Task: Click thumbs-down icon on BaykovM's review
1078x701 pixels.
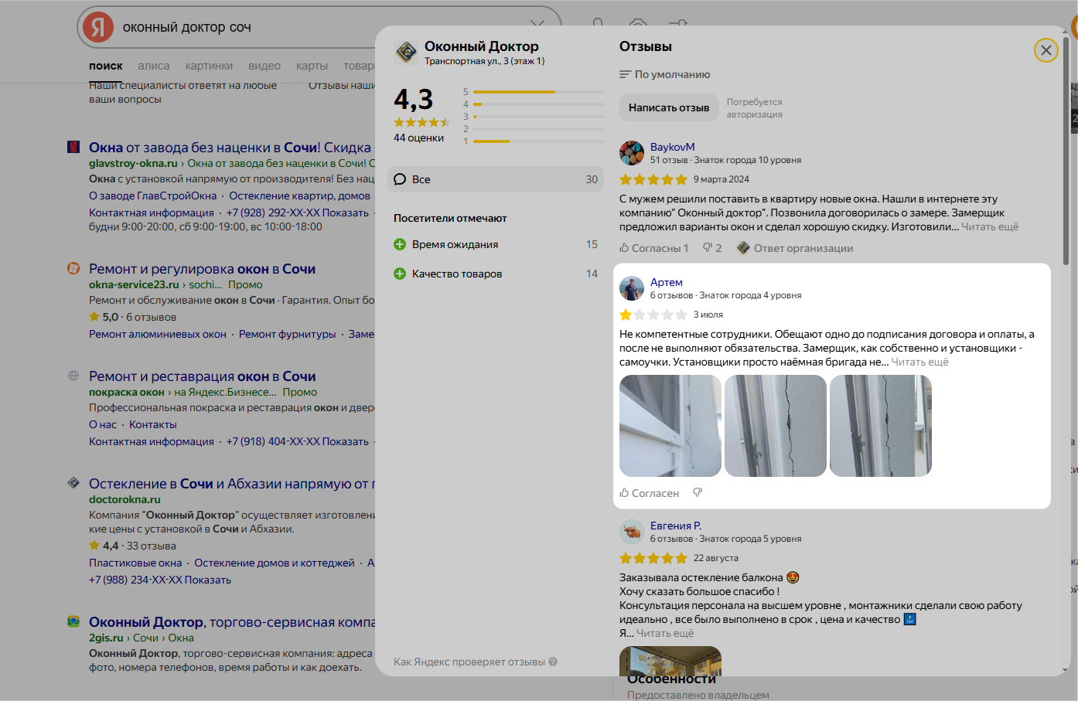Action: (x=708, y=248)
